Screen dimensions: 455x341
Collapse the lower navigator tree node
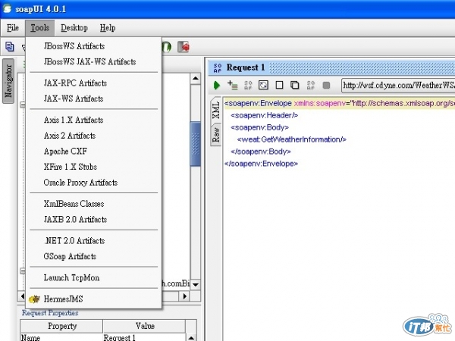click(23, 271)
